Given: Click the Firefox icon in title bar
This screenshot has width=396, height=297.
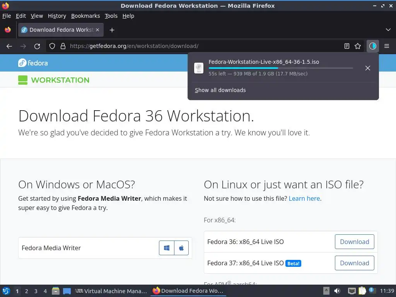Looking at the screenshot, I should (5, 5).
